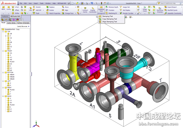Click the Search SolidWorks Help field
The image size is (183, 128).
(x=170, y=3)
